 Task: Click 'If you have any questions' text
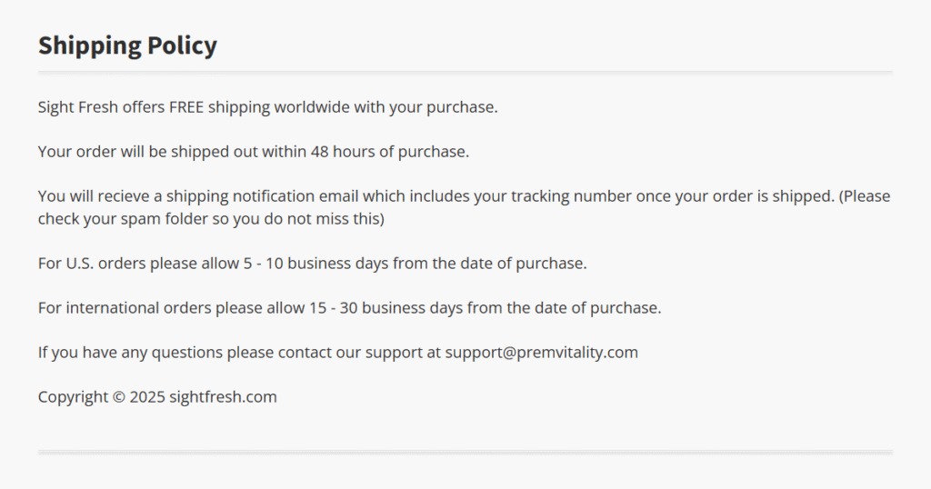coord(130,353)
